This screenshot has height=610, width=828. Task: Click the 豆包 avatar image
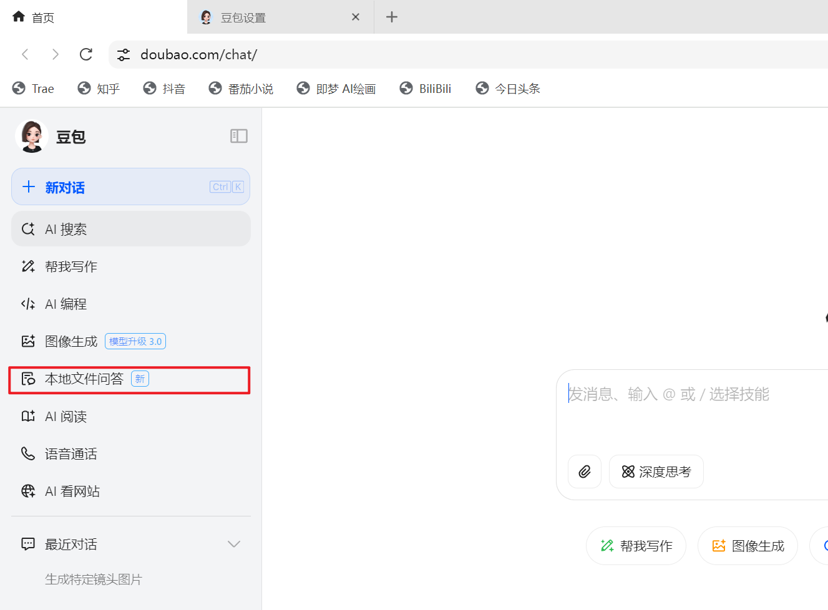pos(32,136)
